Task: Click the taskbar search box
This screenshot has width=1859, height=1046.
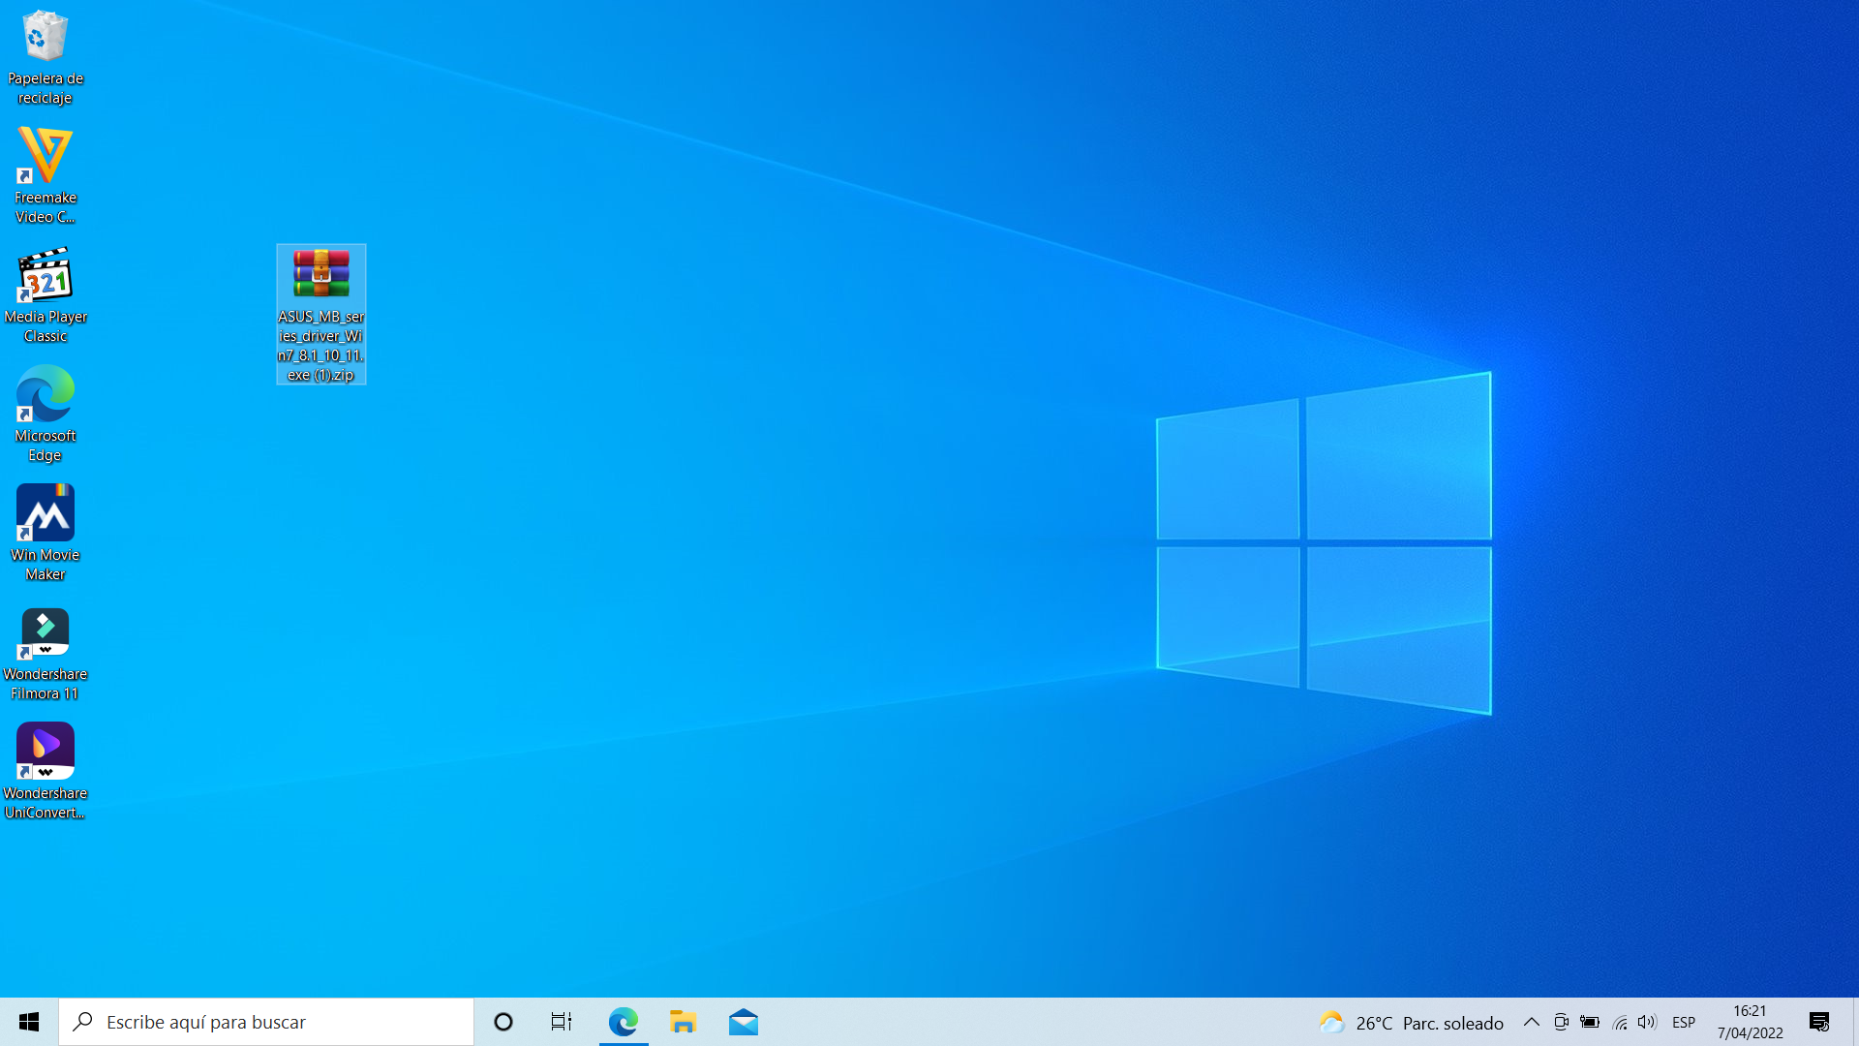Action: [x=266, y=1022]
